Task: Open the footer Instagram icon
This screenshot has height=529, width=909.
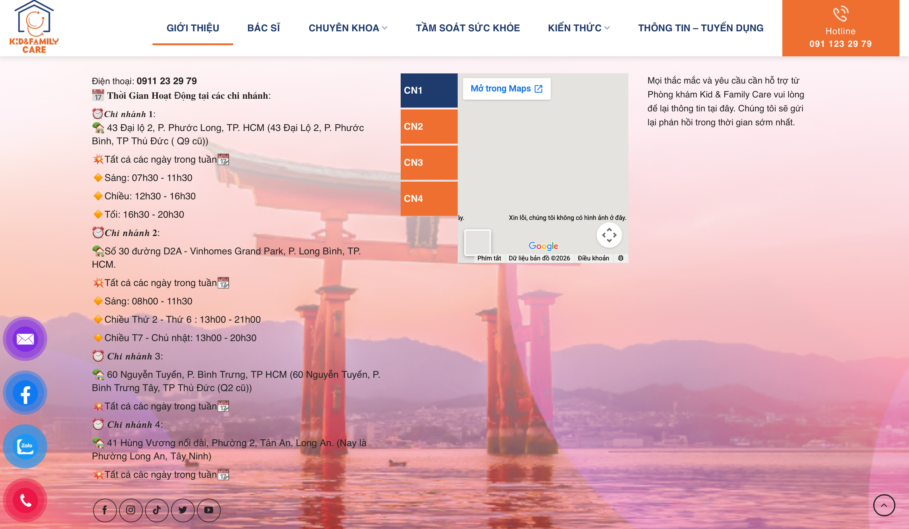Action: tap(130, 510)
